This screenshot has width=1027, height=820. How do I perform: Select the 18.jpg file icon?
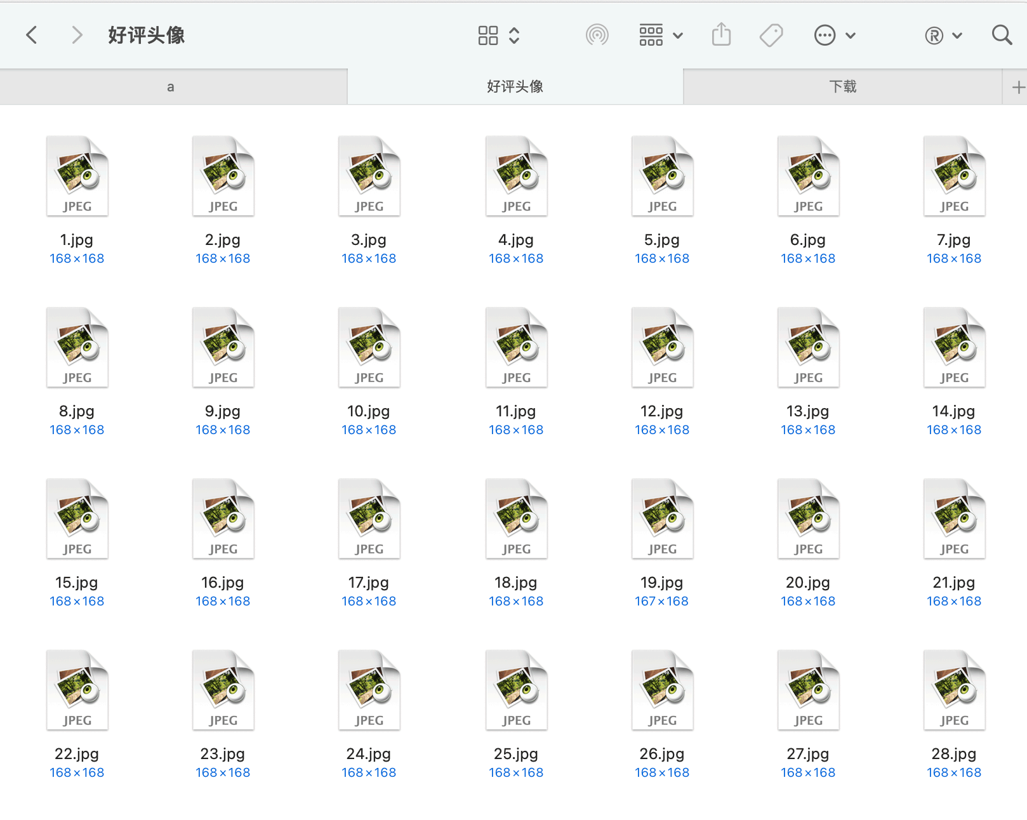click(x=517, y=519)
